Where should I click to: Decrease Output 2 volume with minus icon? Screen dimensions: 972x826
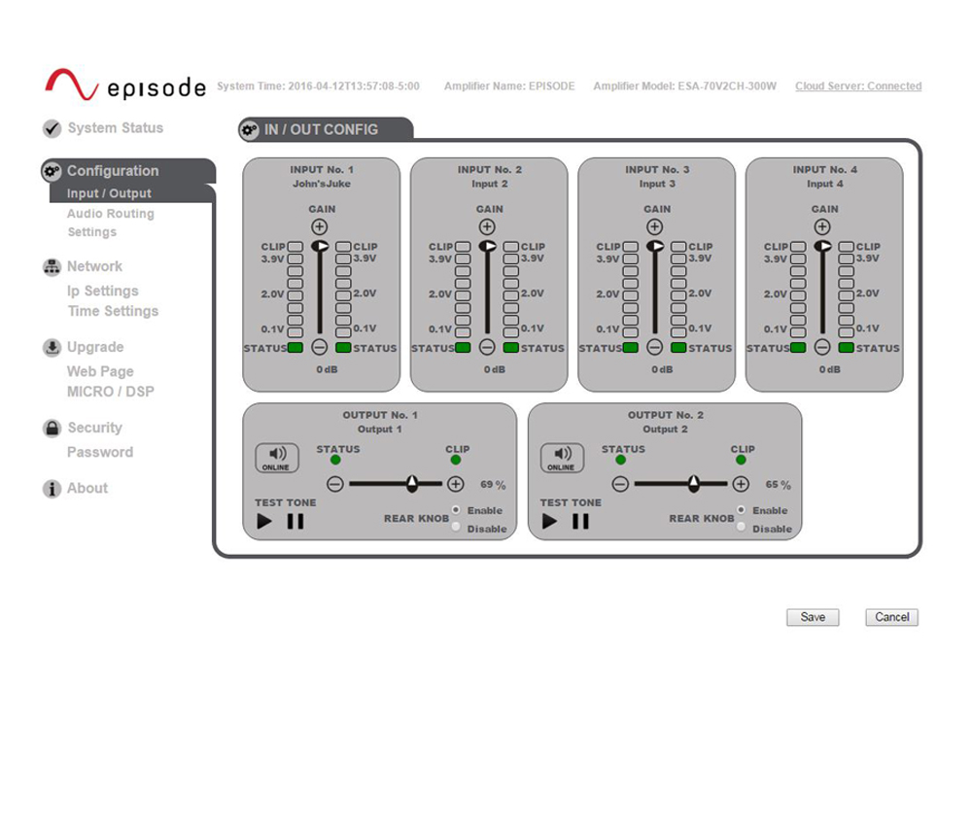click(x=620, y=484)
